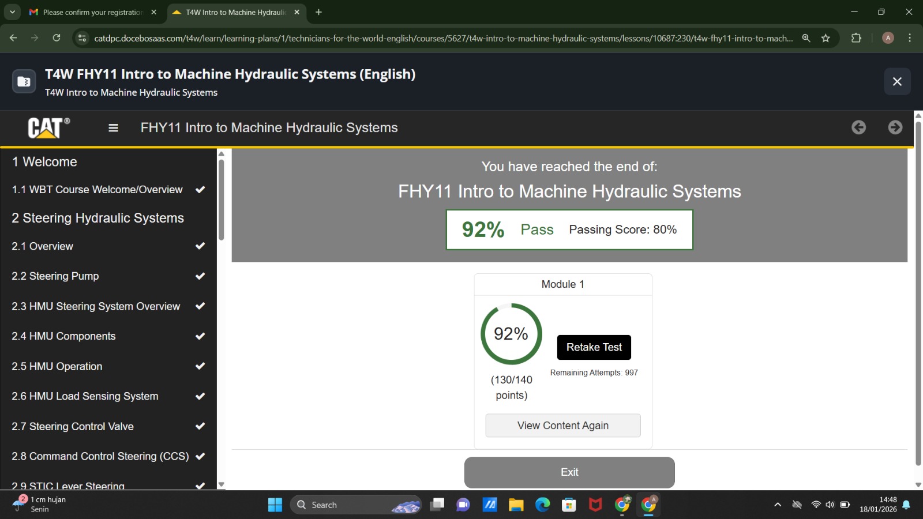Go forward in browser history
This screenshot has width=923, height=519.
click(x=35, y=38)
